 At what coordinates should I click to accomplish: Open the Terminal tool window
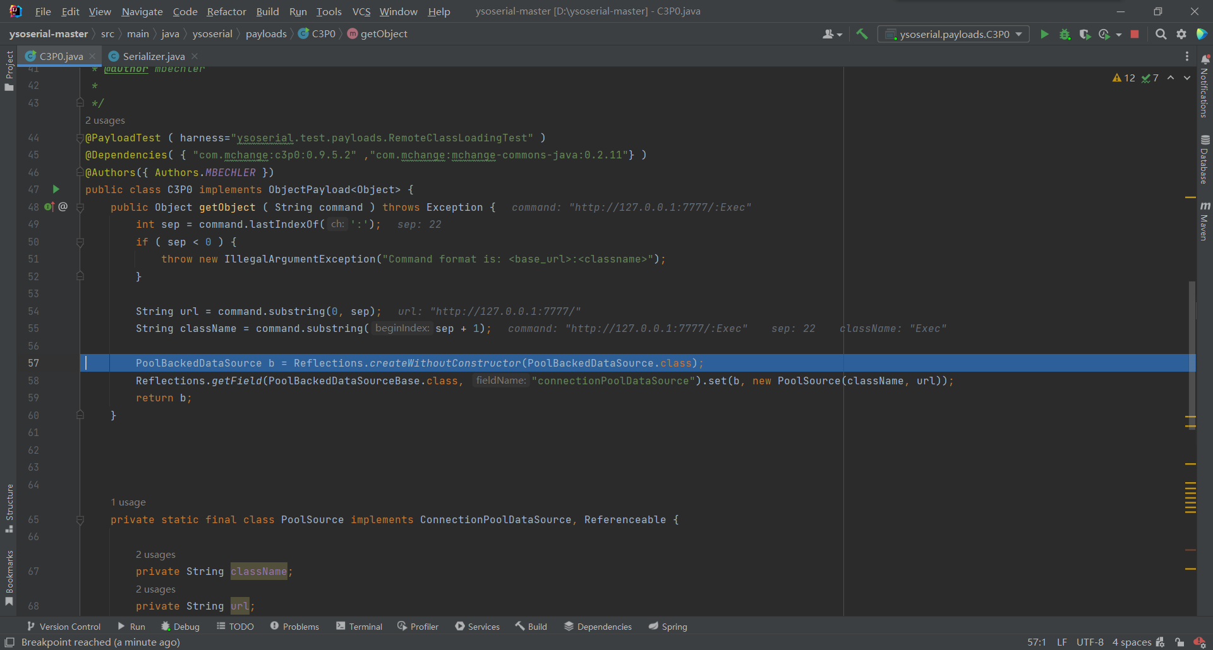359,626
